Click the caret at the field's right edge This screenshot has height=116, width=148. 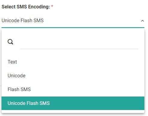(x=142, y=21)
